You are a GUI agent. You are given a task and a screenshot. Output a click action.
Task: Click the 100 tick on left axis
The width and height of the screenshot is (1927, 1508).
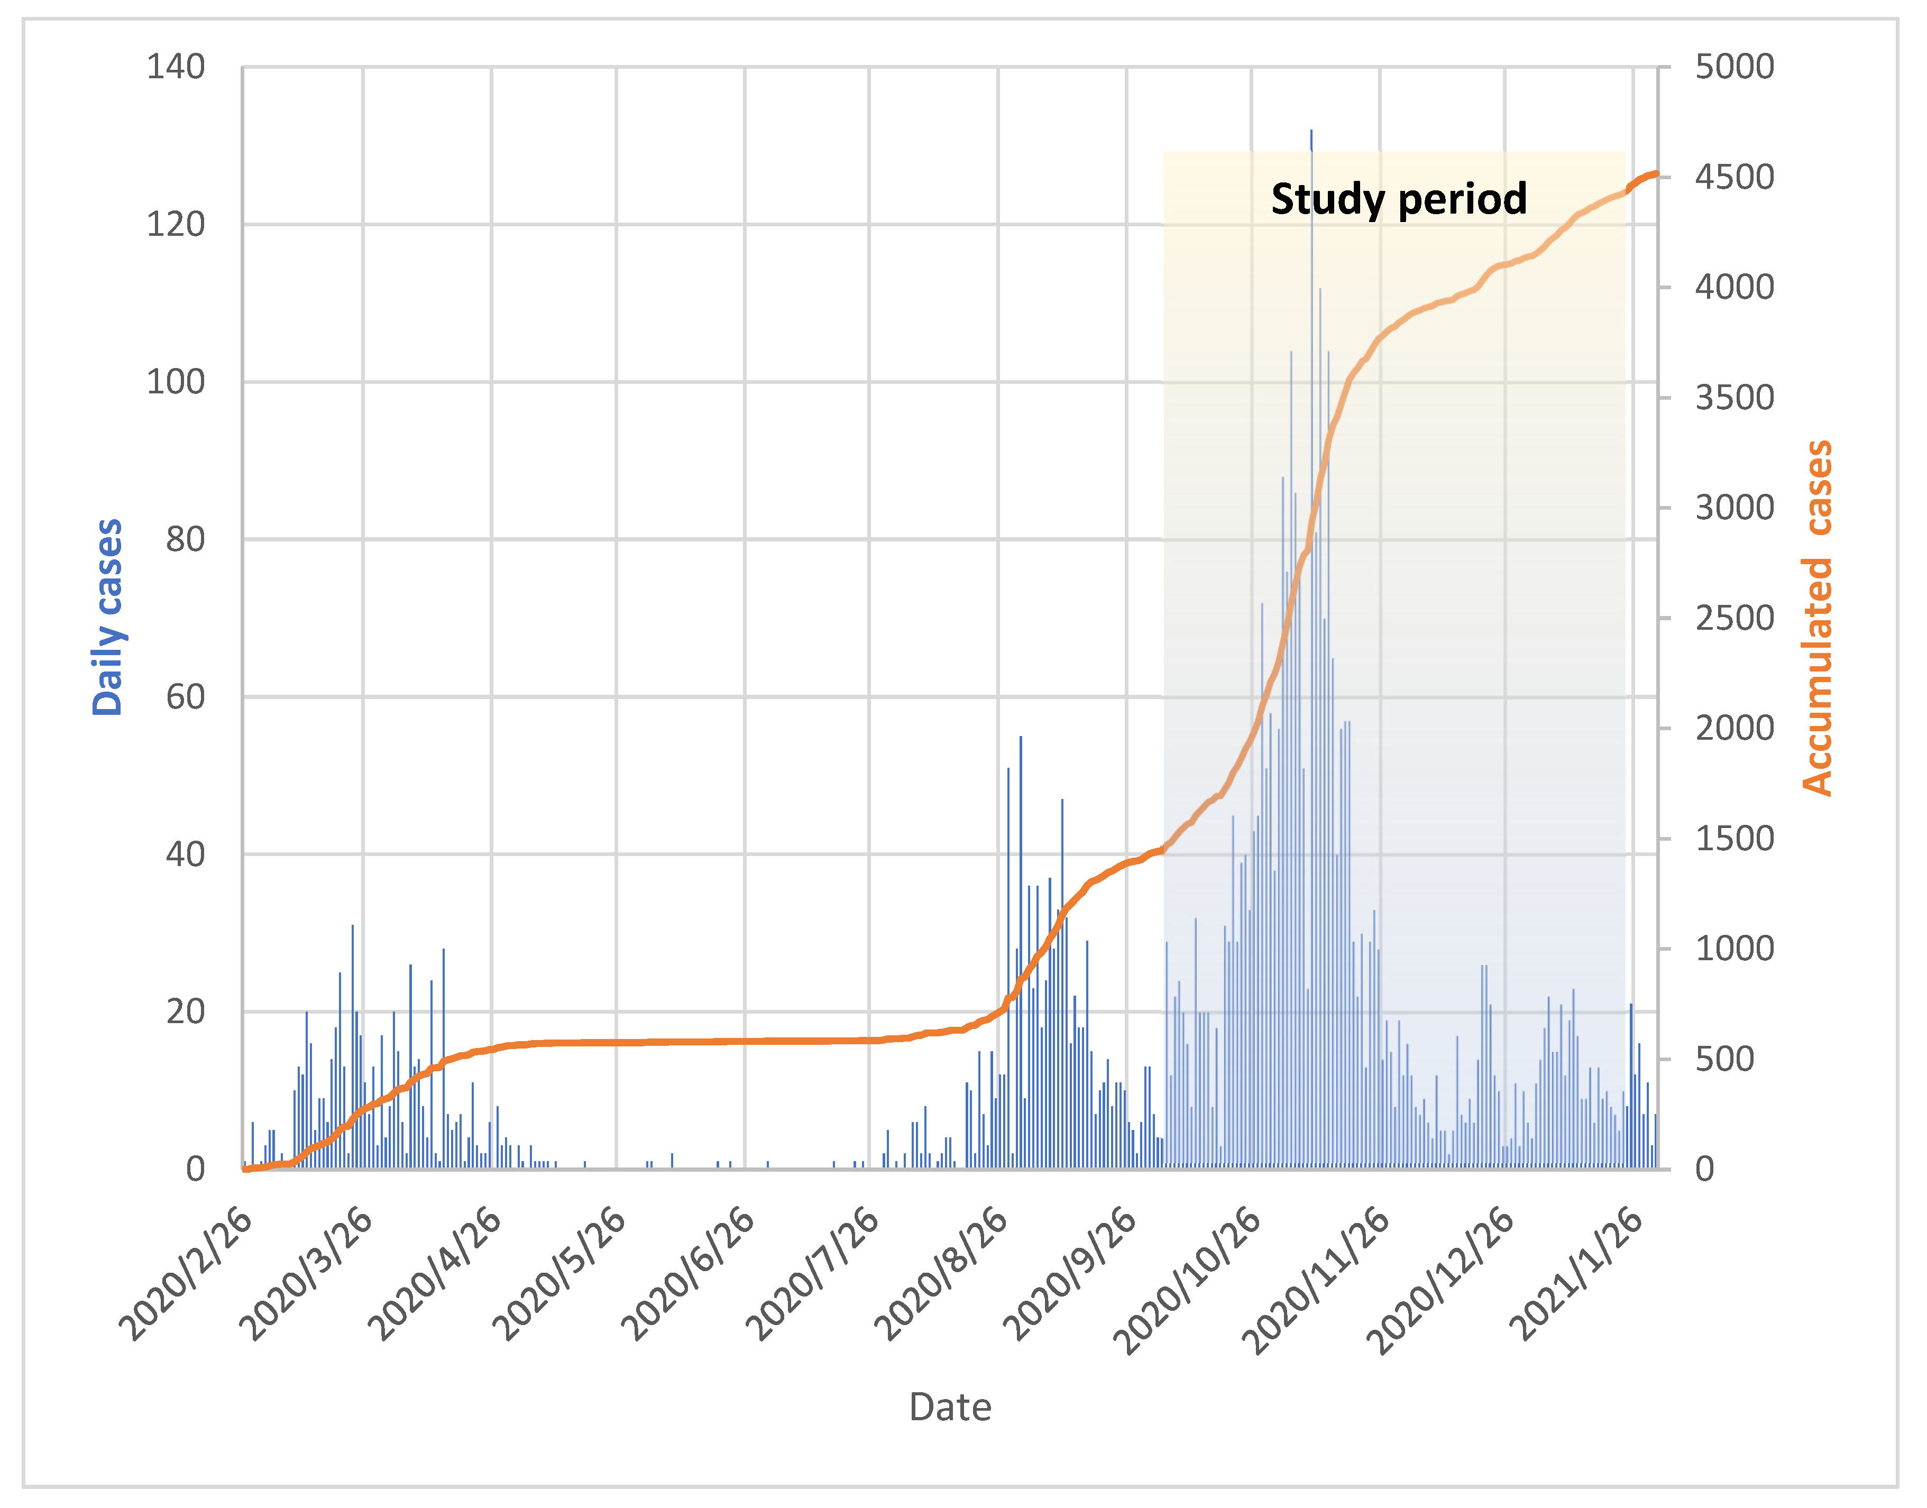coord(175,382)
